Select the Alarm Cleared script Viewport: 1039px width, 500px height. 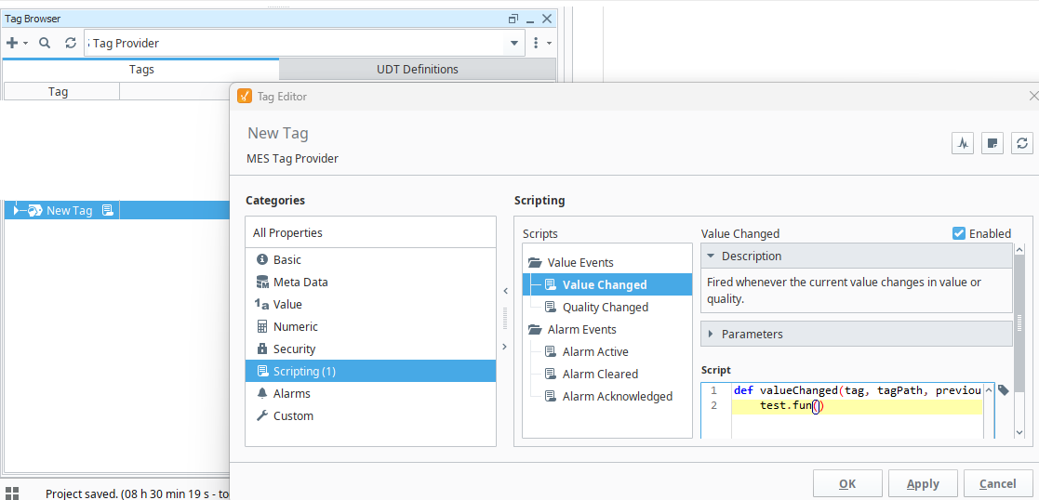pyautogui.click(x=600, y=375)
